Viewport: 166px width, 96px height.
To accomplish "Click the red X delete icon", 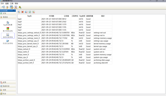I will point(22,12).
